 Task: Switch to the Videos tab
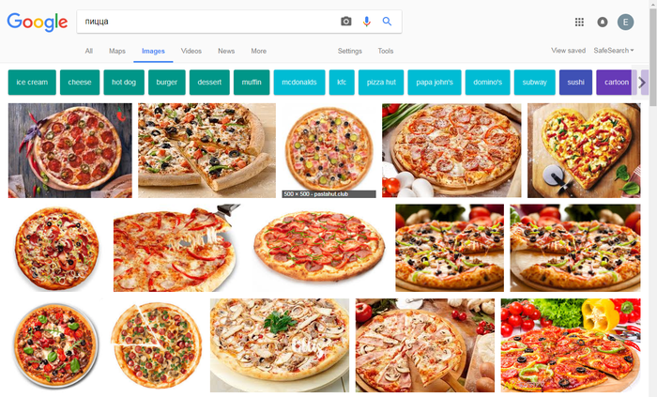point(191,51)
